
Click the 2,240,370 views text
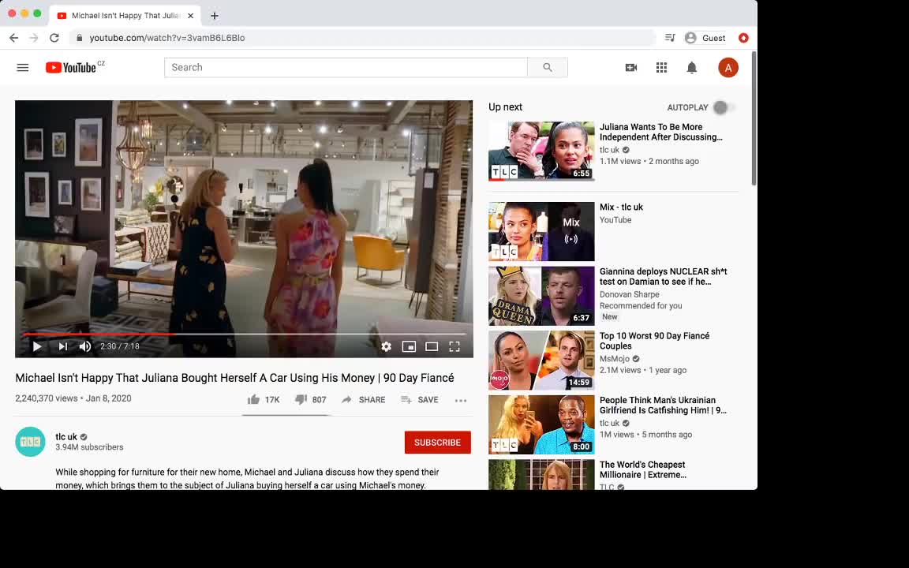(x=47, y=398)
